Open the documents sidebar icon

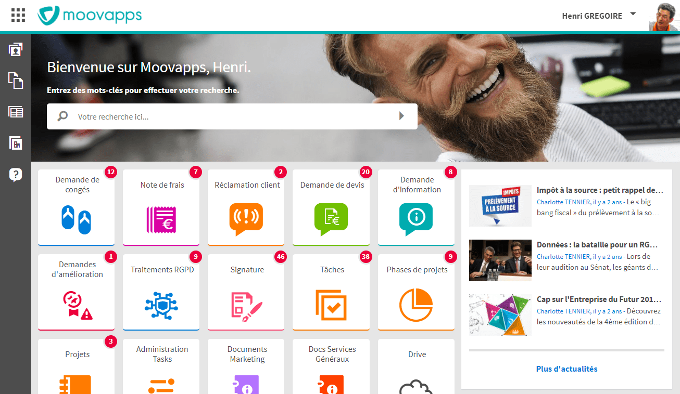coord(16,81)
